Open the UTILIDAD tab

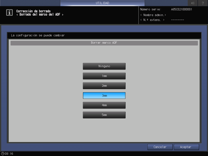pos(103,3)
